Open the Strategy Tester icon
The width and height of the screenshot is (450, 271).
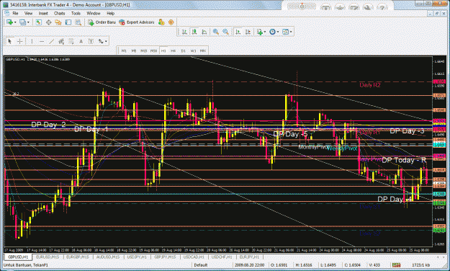(78, 22)
